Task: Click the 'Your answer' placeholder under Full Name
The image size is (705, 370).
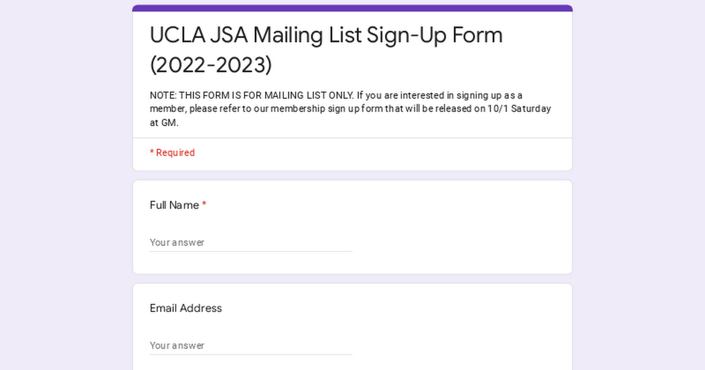Action: (x=177, y=242)
